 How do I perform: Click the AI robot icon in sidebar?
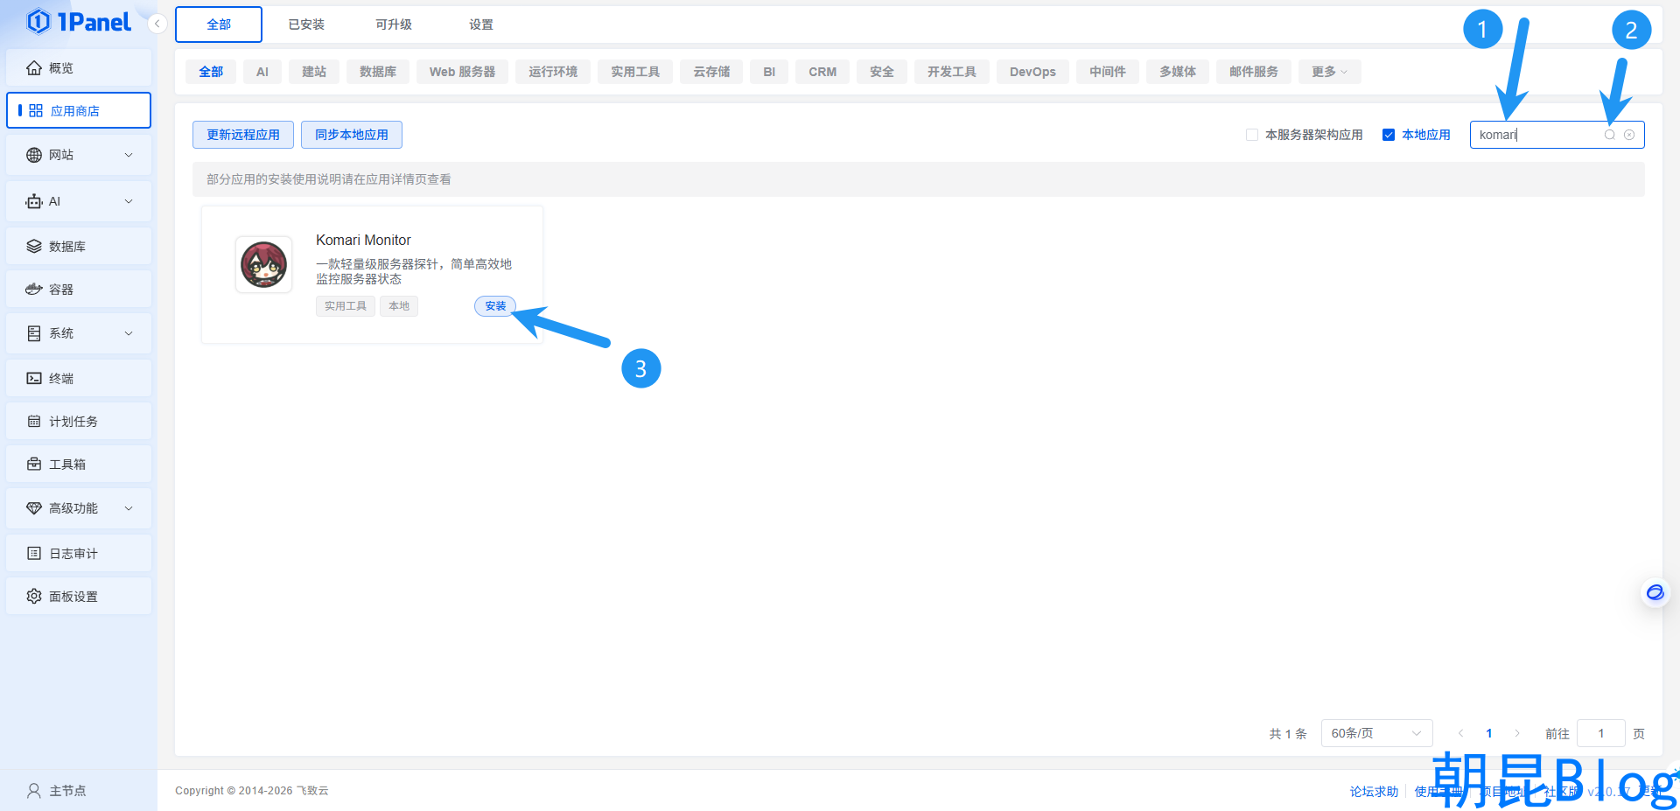[x=34, y=201]
